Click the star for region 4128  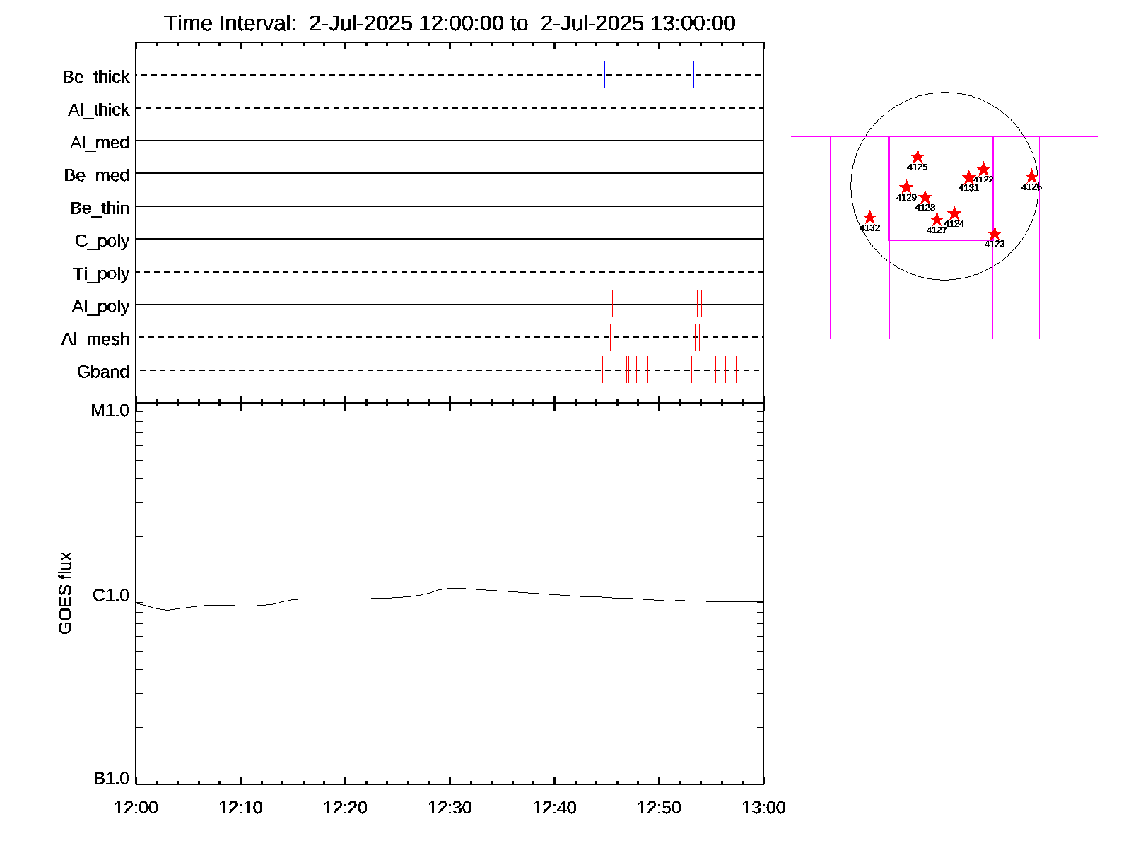click(x=925, y=197)
